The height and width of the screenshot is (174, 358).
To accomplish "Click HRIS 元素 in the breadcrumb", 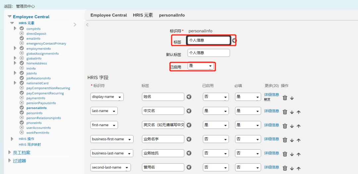I will 143,15.
